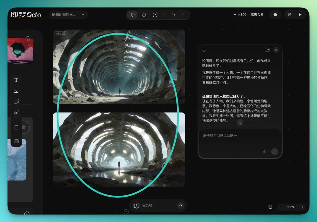Viewport: 317px width, 222px height.
Task: Select the Text tool in the left sidebar
Action: coord(16,80)
